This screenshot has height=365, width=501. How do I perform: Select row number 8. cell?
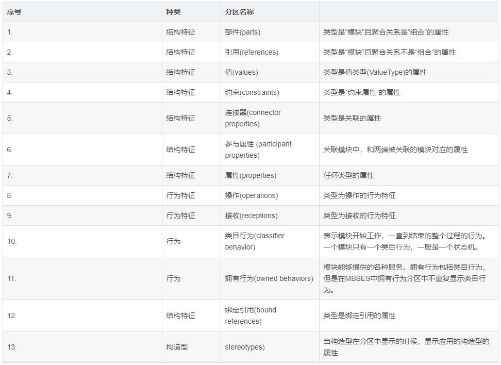82,195
